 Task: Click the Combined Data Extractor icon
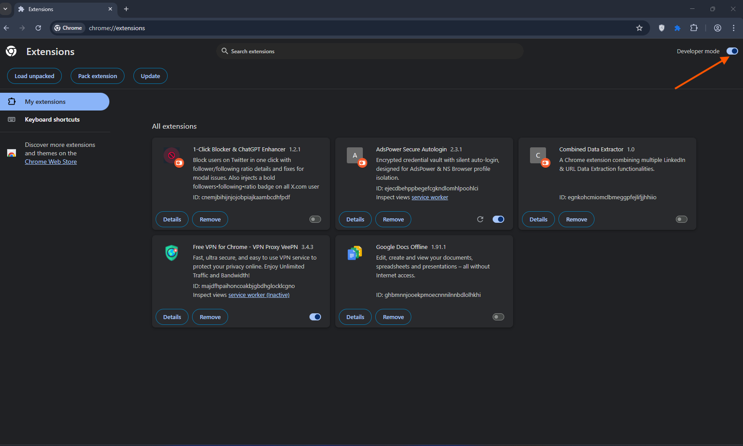[x=538, y=155]
